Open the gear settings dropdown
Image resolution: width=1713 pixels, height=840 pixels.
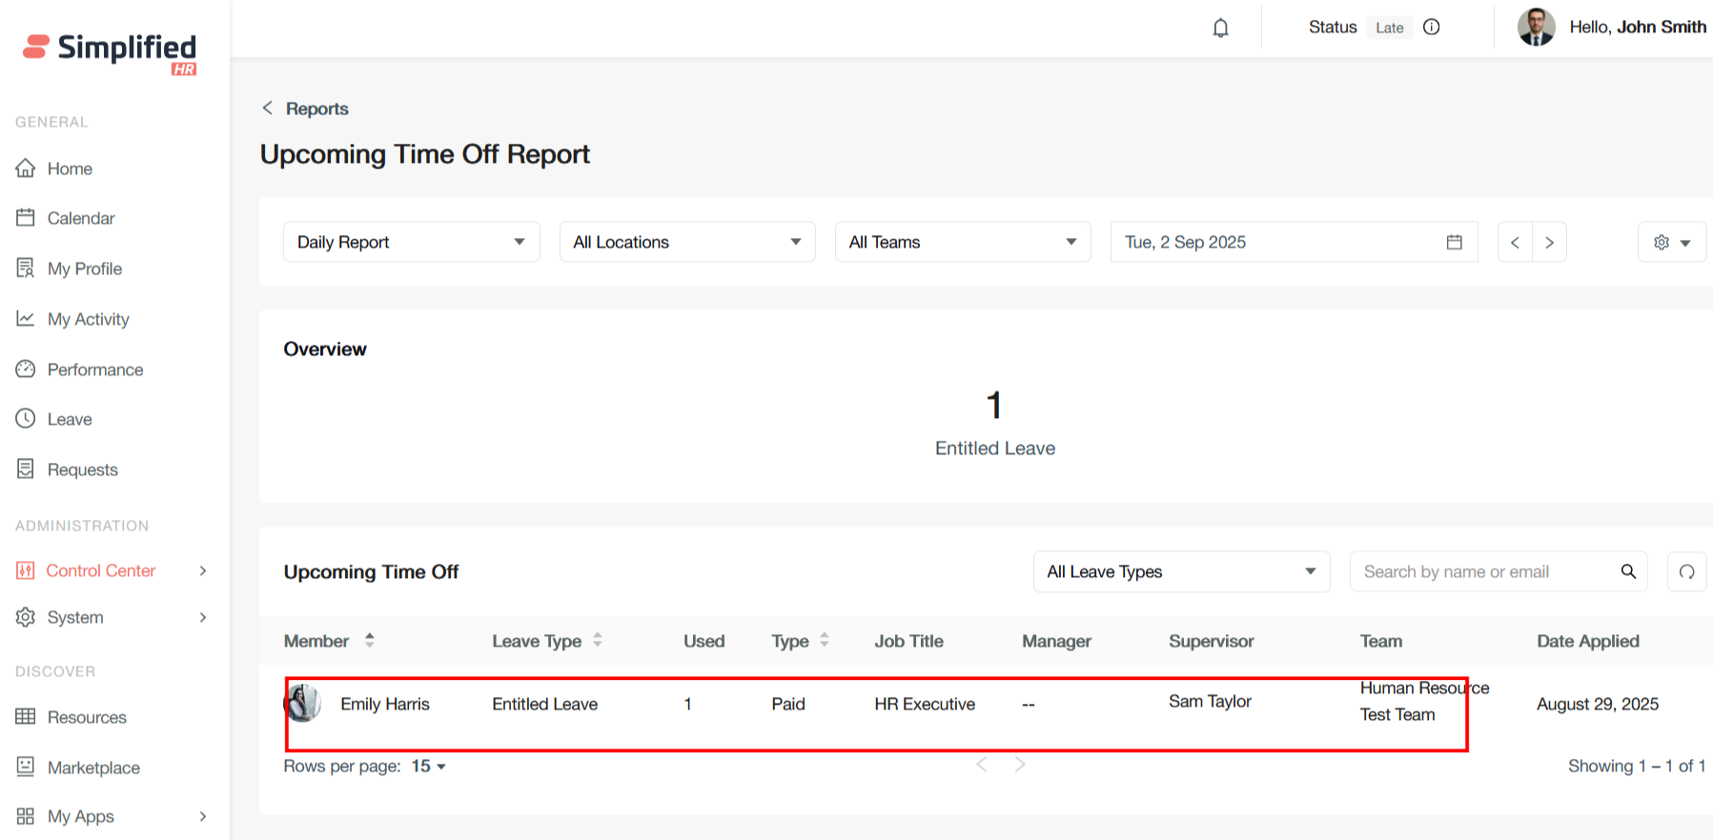pyautogui.click(x=1671, y=242)
